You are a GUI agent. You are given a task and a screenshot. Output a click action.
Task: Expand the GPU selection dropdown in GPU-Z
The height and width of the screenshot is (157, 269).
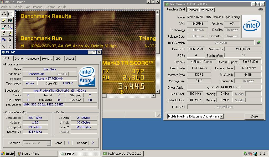tap(222, 116)
